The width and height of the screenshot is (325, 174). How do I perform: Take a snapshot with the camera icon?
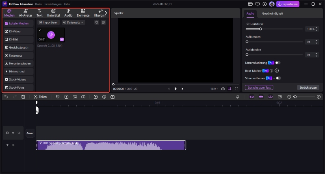tap(223, 89)
